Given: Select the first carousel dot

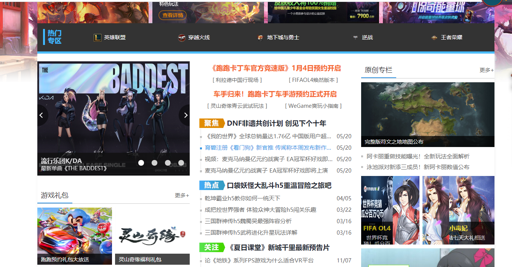Looking at the screenshot, I should click(x=141, y=163).
